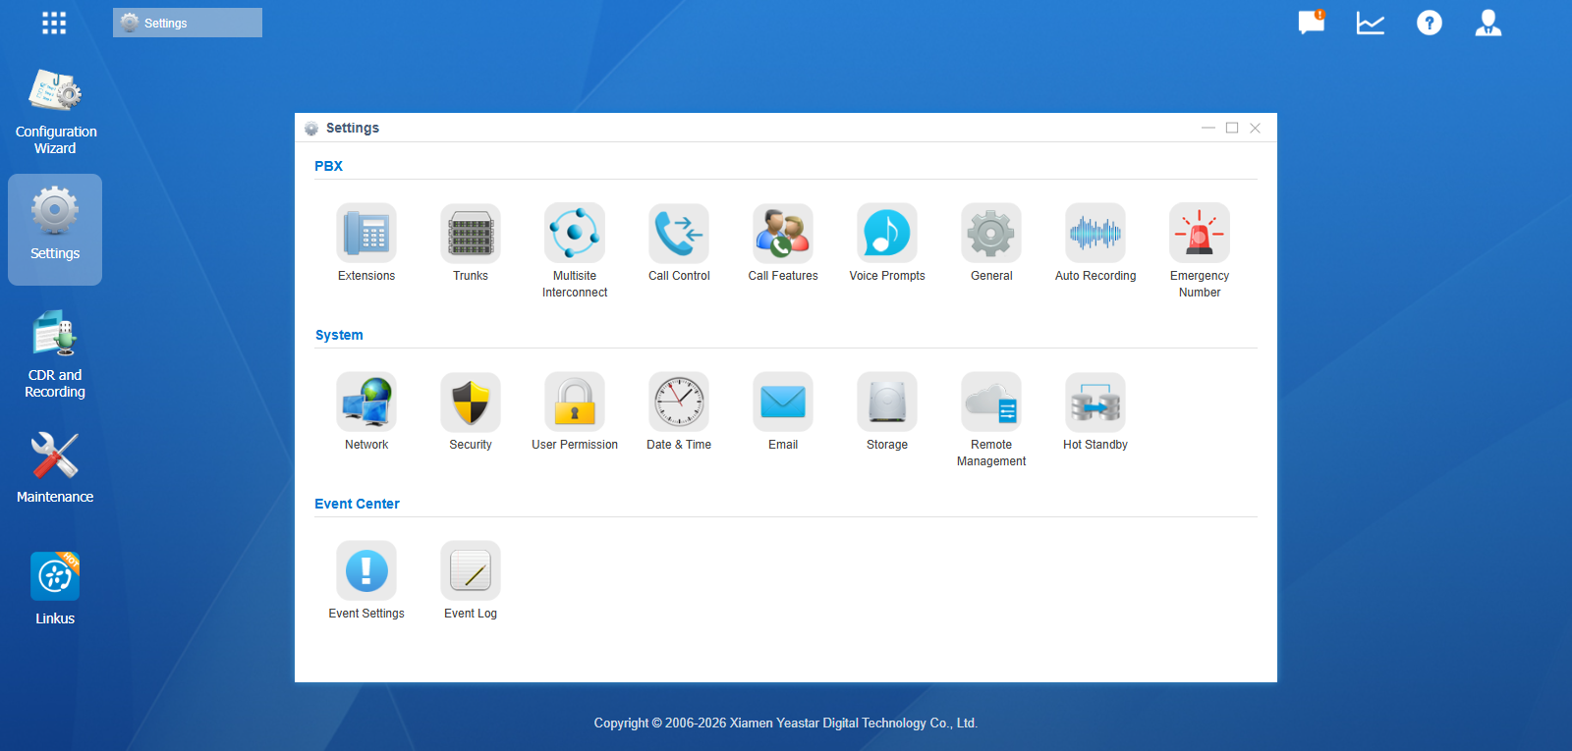Screen dimensions: 1572x751
Task: Open the main apps grid menu
Action: click(x=54, y=23)
